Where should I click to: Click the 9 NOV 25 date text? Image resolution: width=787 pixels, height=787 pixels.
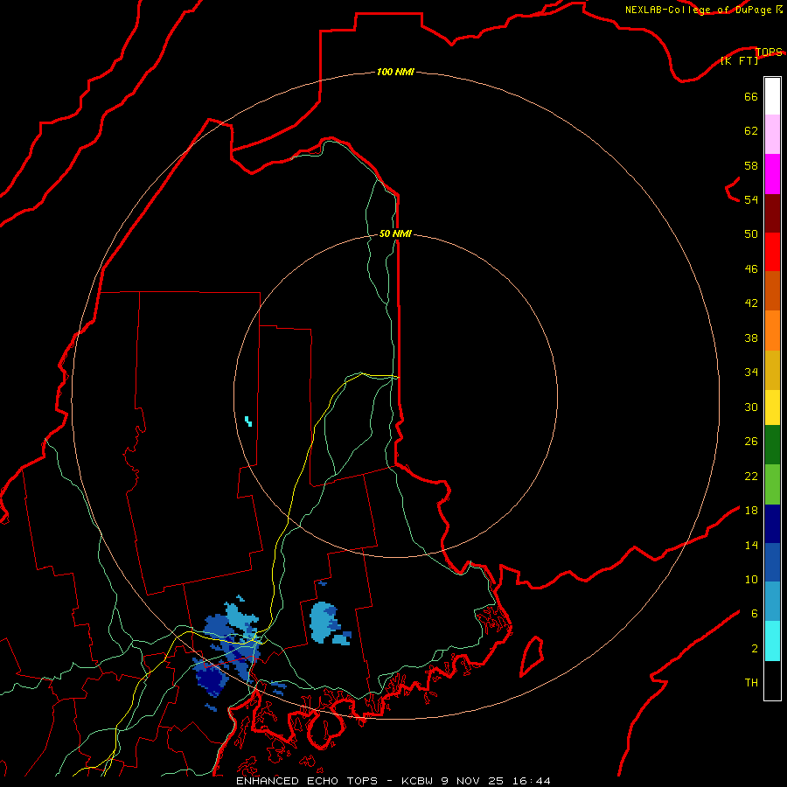tap(473, 781)
